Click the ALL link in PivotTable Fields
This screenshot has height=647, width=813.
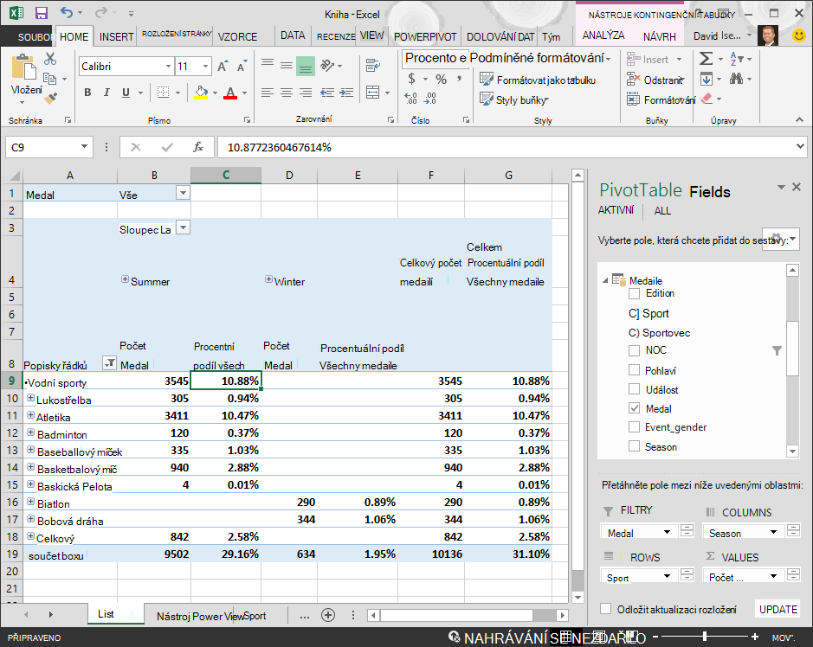(662, 211)
